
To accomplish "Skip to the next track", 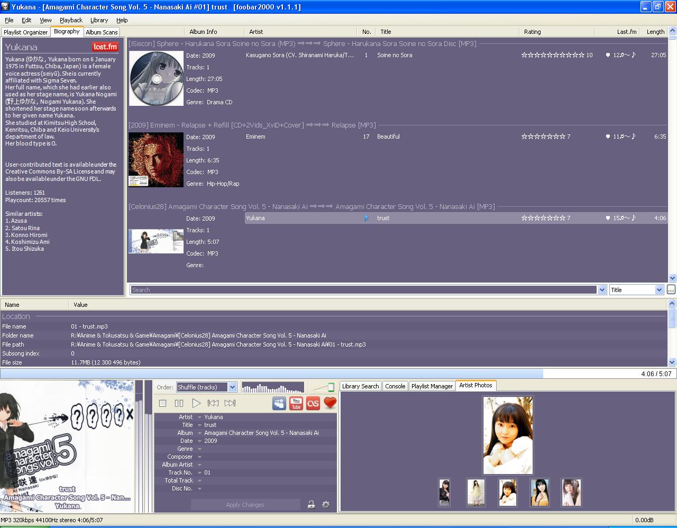I will click(x=230, y=403).
